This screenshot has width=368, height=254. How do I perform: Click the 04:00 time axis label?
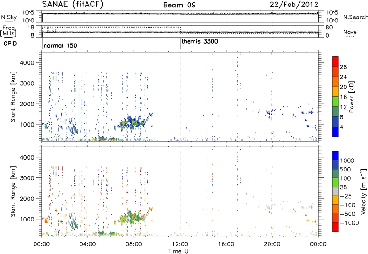coord(87,244)
